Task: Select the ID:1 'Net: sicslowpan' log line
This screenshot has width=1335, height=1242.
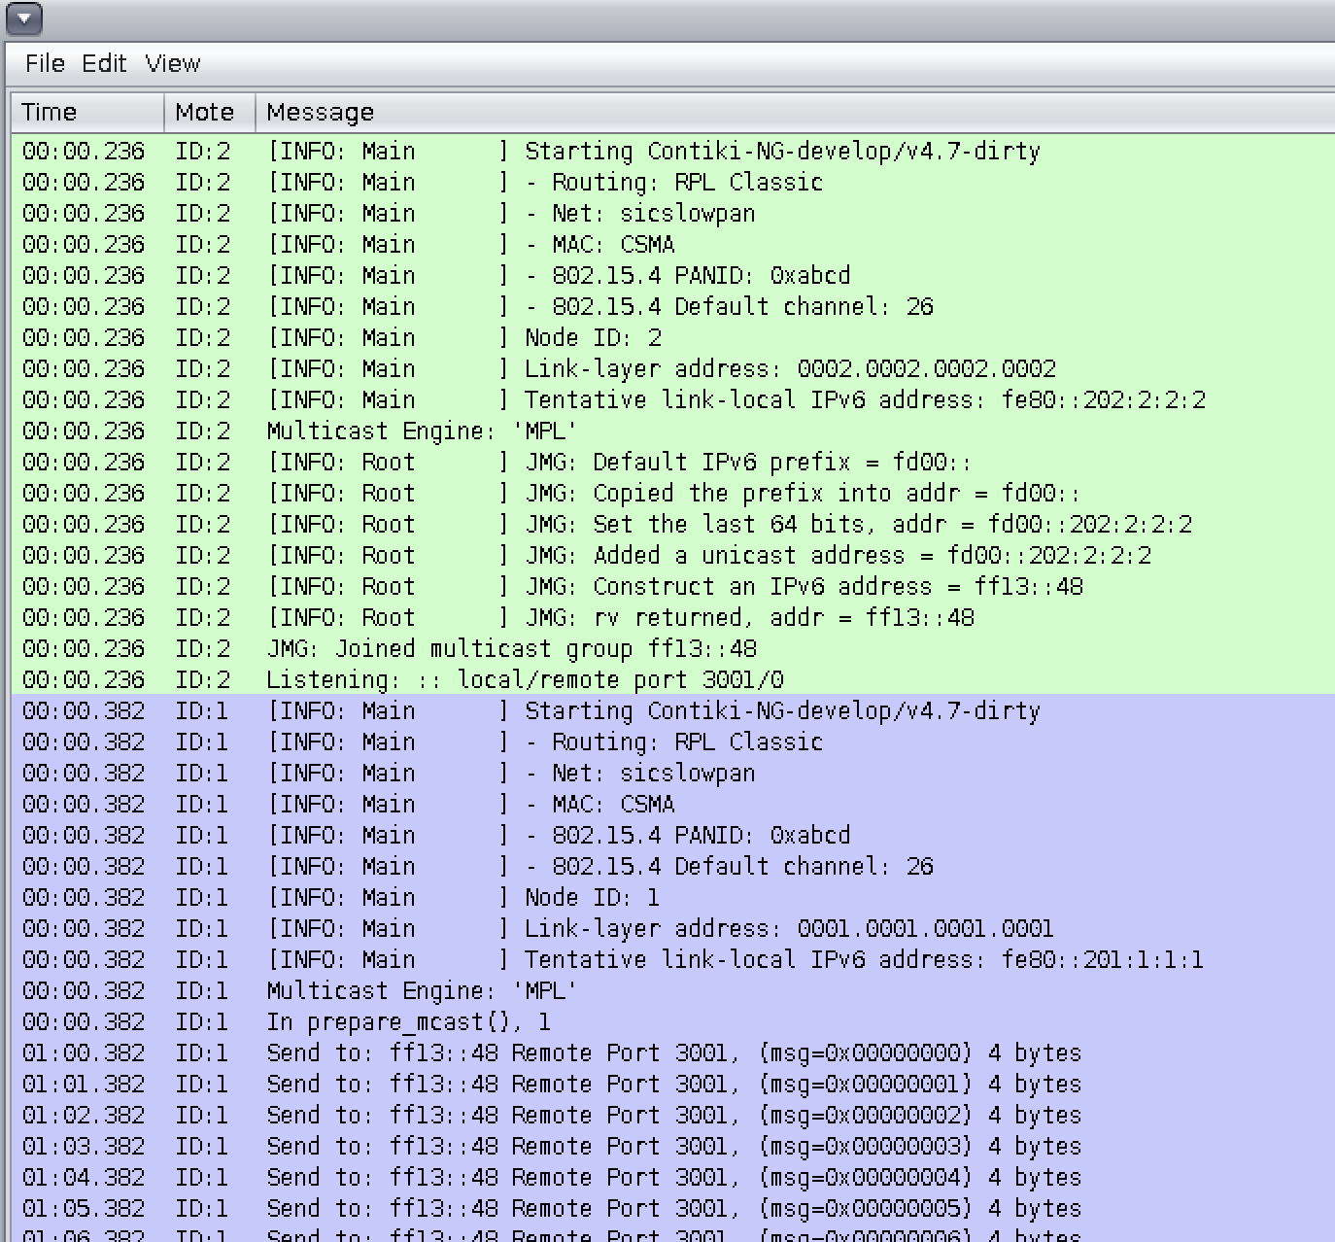Action: pos(673,773)
